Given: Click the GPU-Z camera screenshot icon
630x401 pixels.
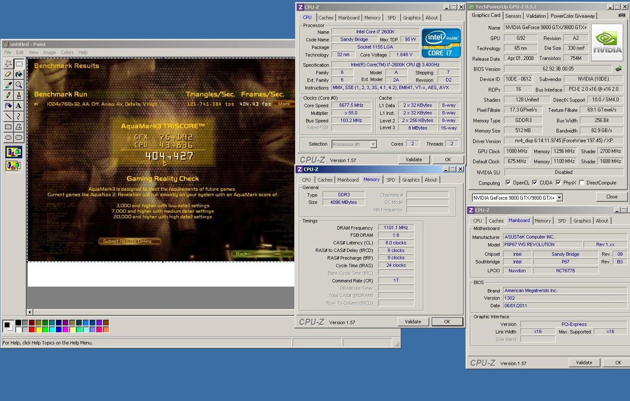Looking at the screenshot, I should [x=622, y=16].
